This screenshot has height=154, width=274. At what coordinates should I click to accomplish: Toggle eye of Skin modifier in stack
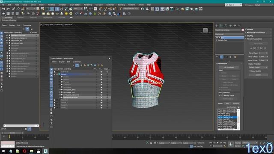coord(217,38)
